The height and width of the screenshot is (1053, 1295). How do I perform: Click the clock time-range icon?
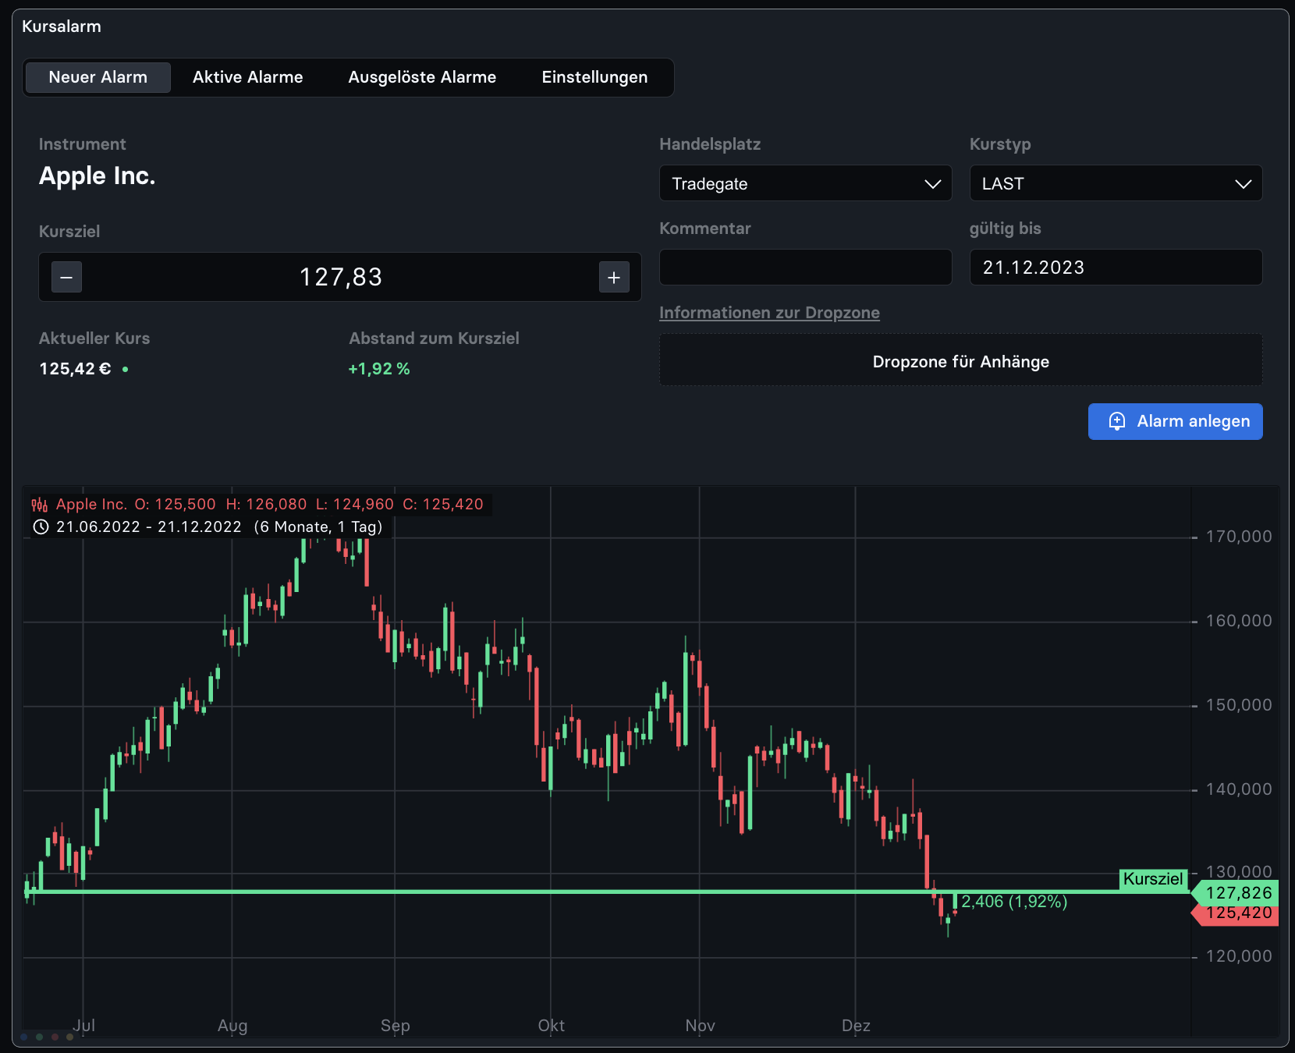41,526
